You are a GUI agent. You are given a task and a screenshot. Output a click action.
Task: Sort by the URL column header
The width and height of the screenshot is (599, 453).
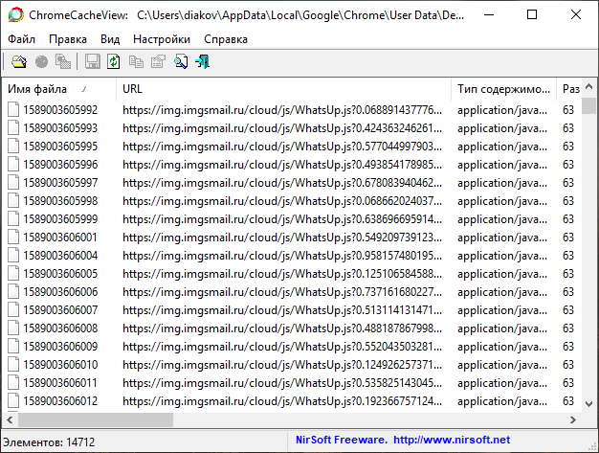click(x=283, y=89)
